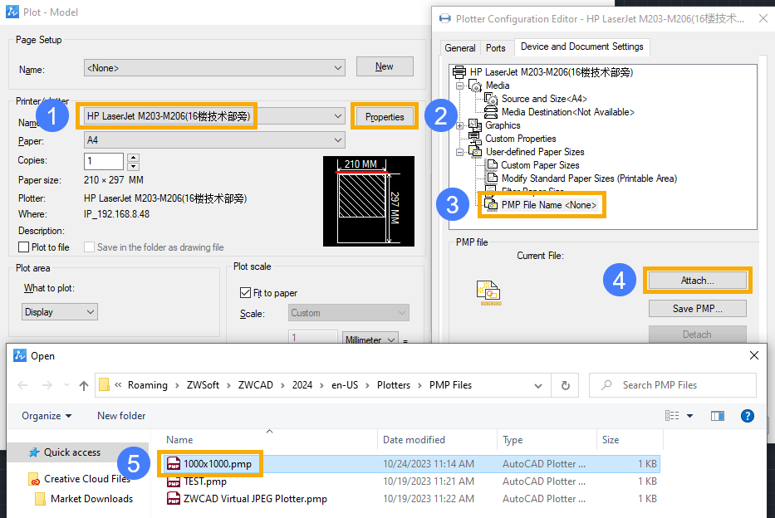
Task: Increase copies with the up spinner arrow
Action: pos(134,157)
